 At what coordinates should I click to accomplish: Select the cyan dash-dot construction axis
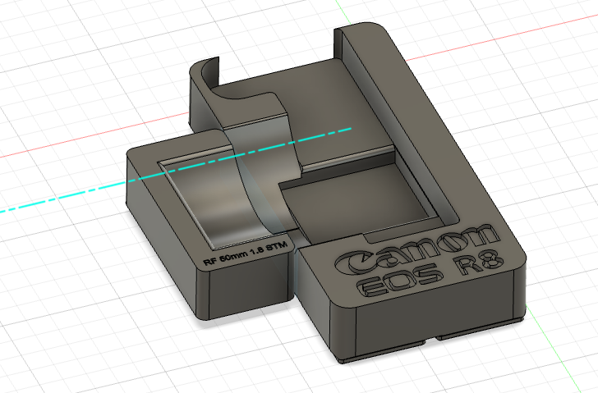pyautogui.click(x=176, y=170)
